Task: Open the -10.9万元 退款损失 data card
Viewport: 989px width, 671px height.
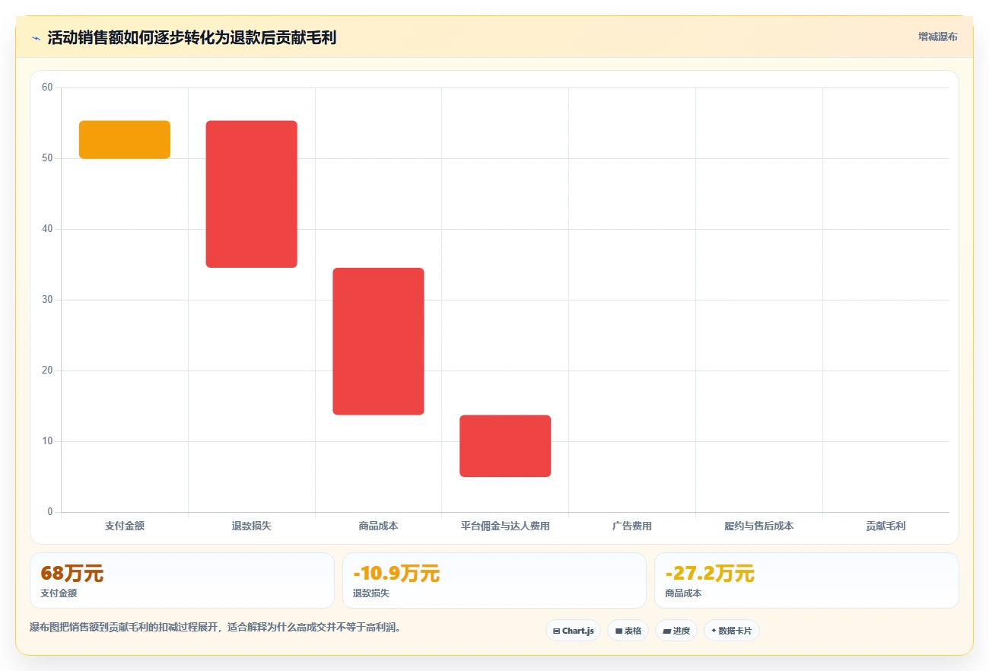Action: click(x=494, y=580)
